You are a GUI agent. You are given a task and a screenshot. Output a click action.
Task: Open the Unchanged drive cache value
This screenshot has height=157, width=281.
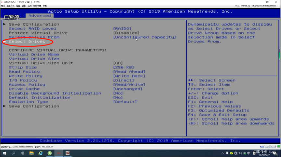point(128,89)
